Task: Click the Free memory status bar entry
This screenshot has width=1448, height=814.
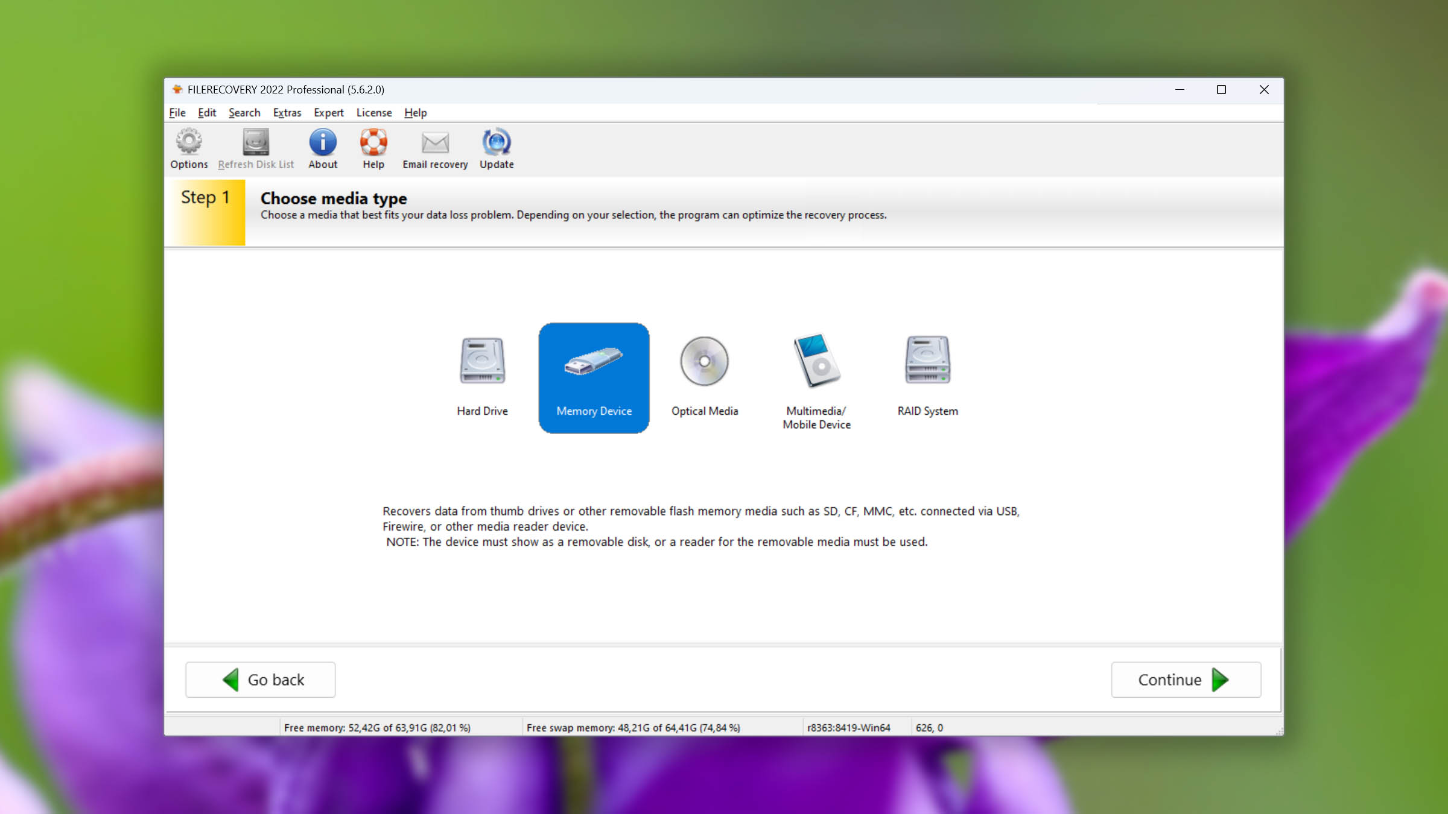Action: coord(377,728)
